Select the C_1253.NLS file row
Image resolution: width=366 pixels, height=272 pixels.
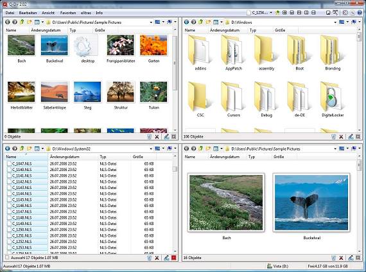pos(80,248)
